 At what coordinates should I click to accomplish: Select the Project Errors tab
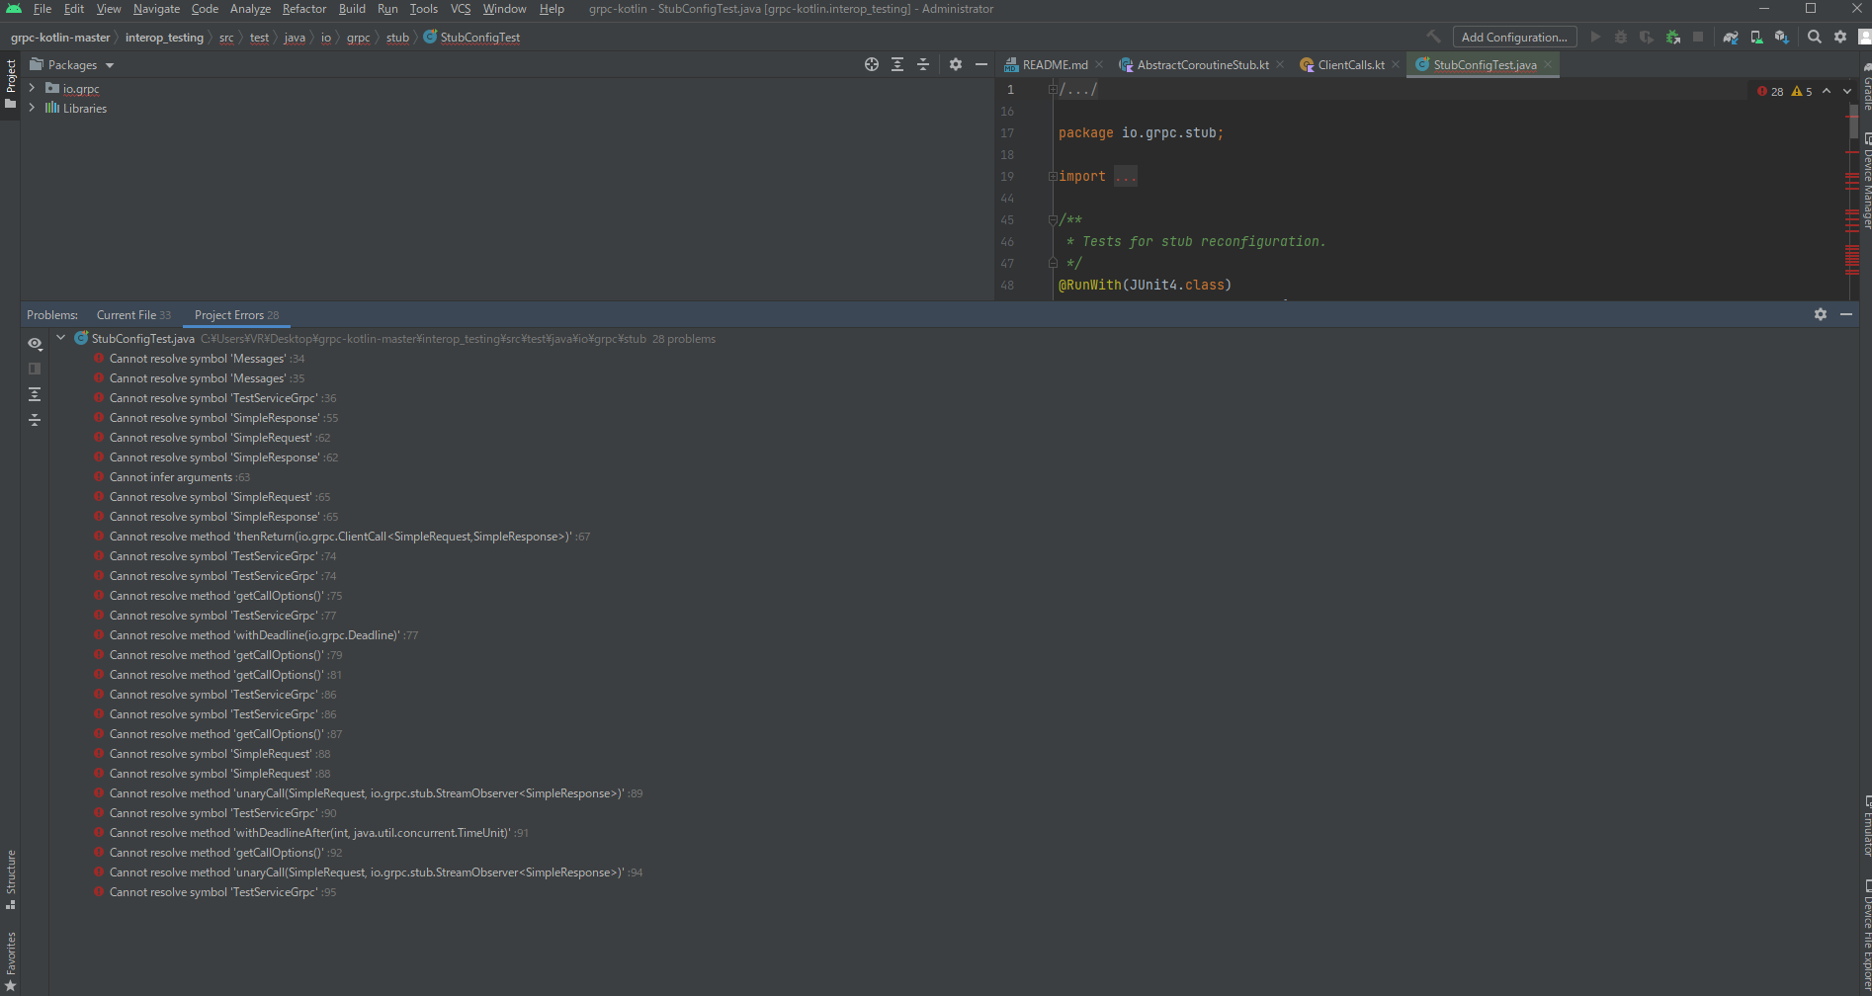point(236,315)
